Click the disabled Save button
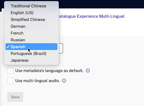Image resolution: width=144 pixels, height=106 pixels. point(15,97)
